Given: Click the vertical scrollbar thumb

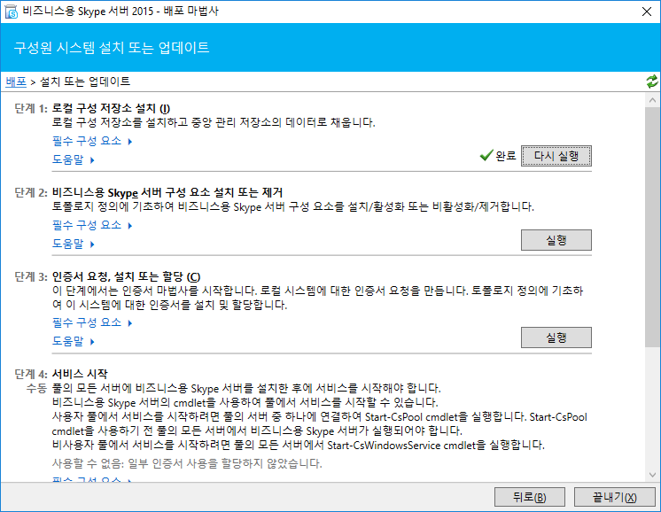Looking at the screenshot, I should (x=652, y=227).
